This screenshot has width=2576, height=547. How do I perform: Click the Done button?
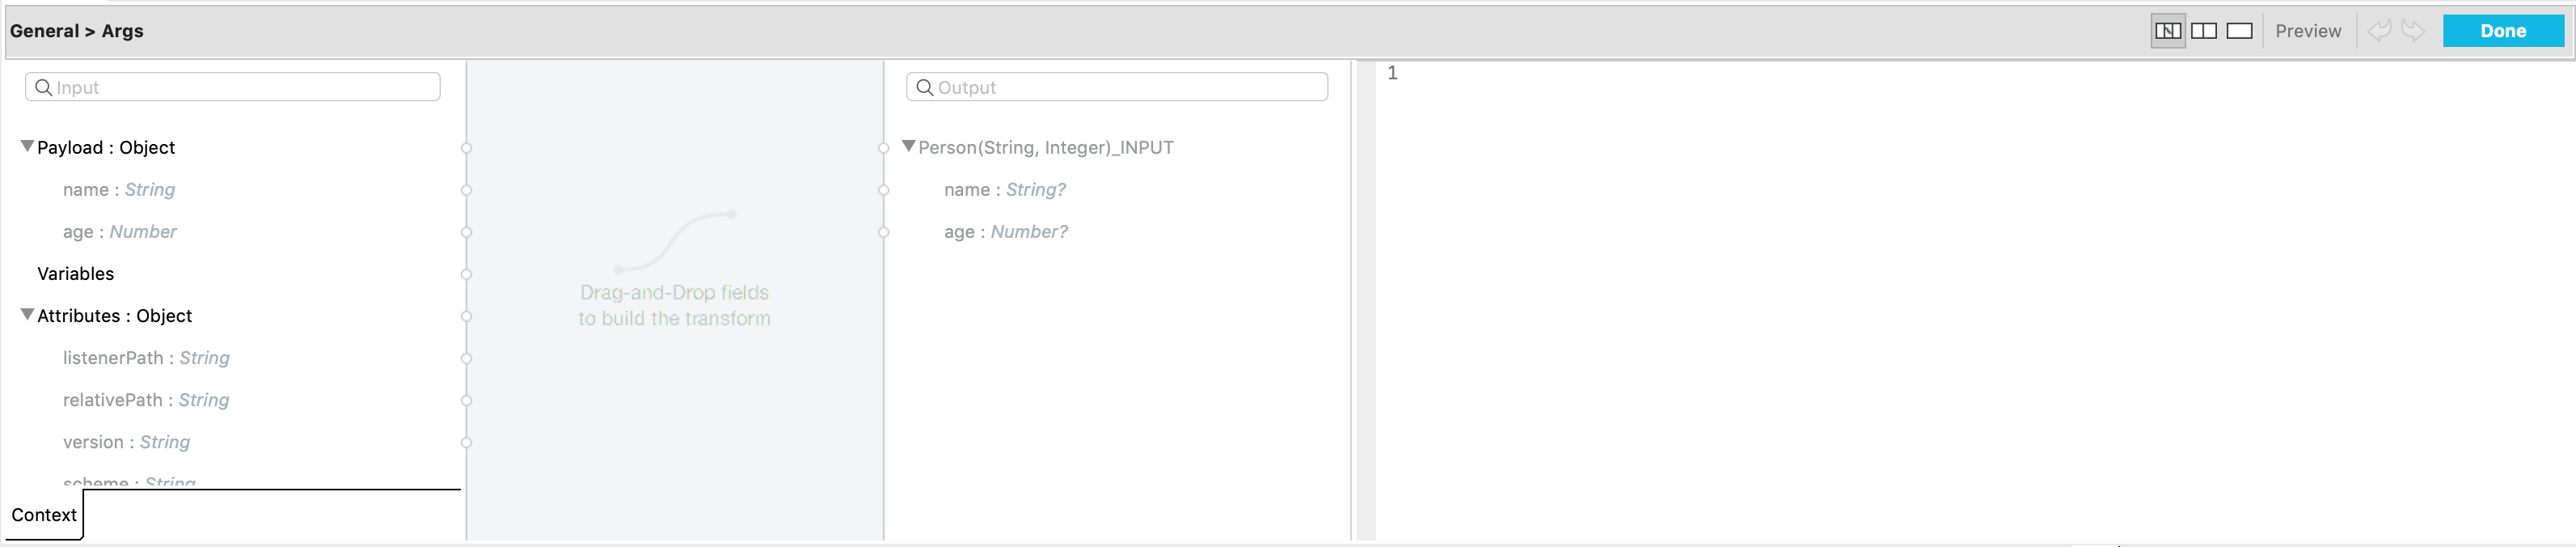pyautogui.click(x=2502, y=31)
